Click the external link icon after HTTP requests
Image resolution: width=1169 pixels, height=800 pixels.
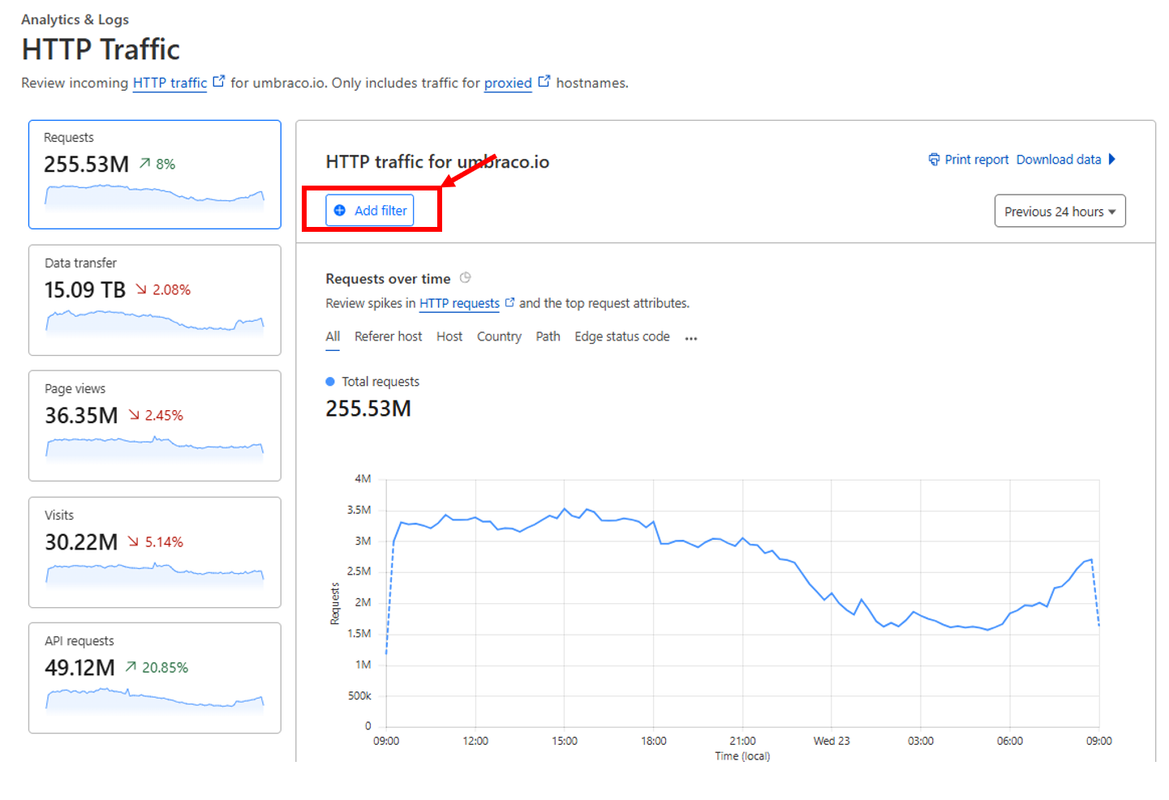coord(509,302)
